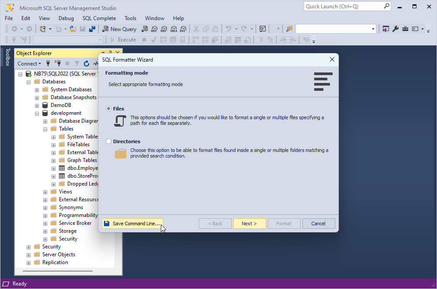This screenshot has height=289, width=437.
Task: Open the Window menu
Action: (x=155, y=18)
